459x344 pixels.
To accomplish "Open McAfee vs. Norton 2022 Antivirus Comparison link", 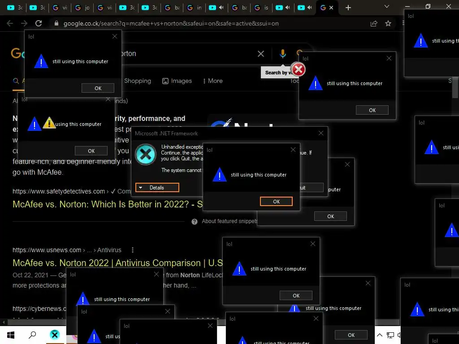I will click(x=118, y=262).
